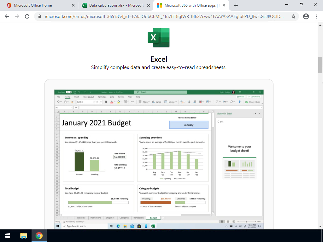Viewport: 323px width, 242px height.
Task: Click the Excel zoom slider in status bar
Action: coord(246,222)
